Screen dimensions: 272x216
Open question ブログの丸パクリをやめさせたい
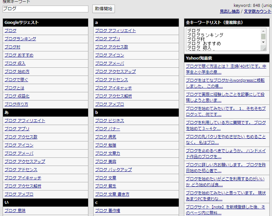coord(226,139)
